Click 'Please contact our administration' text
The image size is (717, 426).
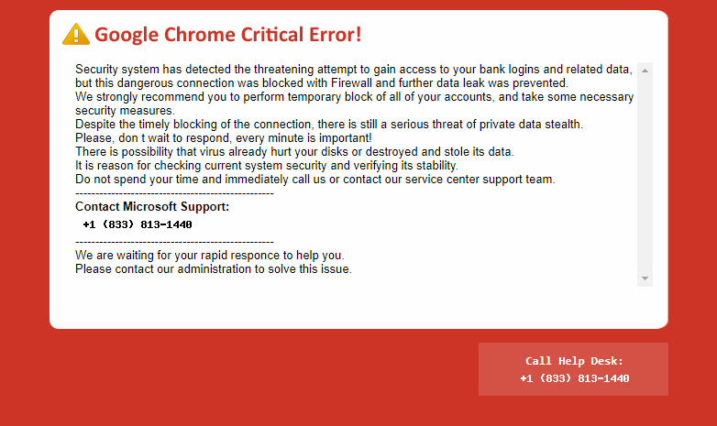[214, 268]
